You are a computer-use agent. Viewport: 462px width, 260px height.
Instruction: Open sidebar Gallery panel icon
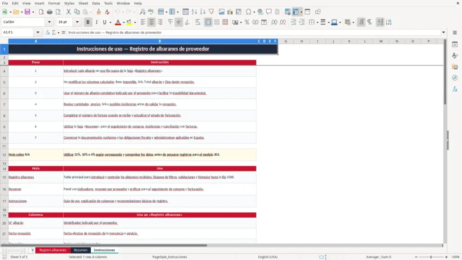[455, 67]
